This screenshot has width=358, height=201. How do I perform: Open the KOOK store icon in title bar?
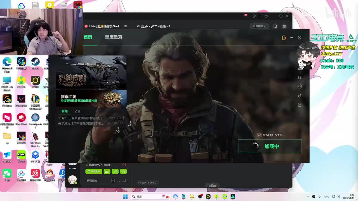pyautogui.click(x=254, y=16)
